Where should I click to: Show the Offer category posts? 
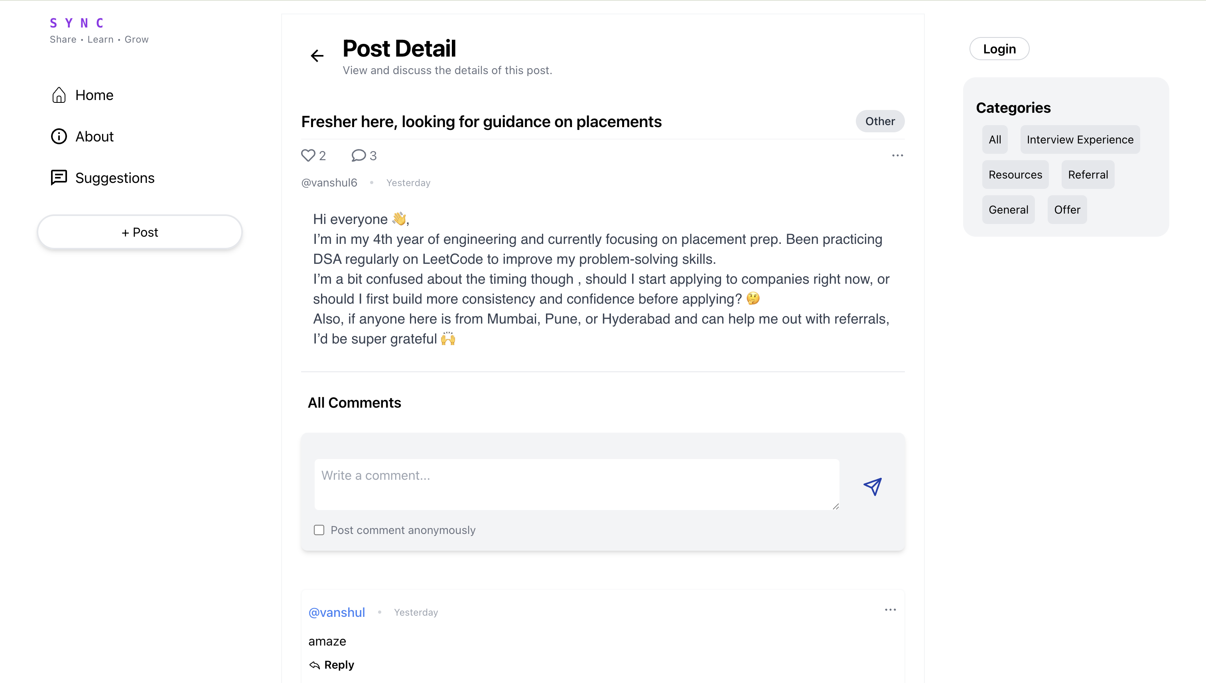(x=1066, y=210)
